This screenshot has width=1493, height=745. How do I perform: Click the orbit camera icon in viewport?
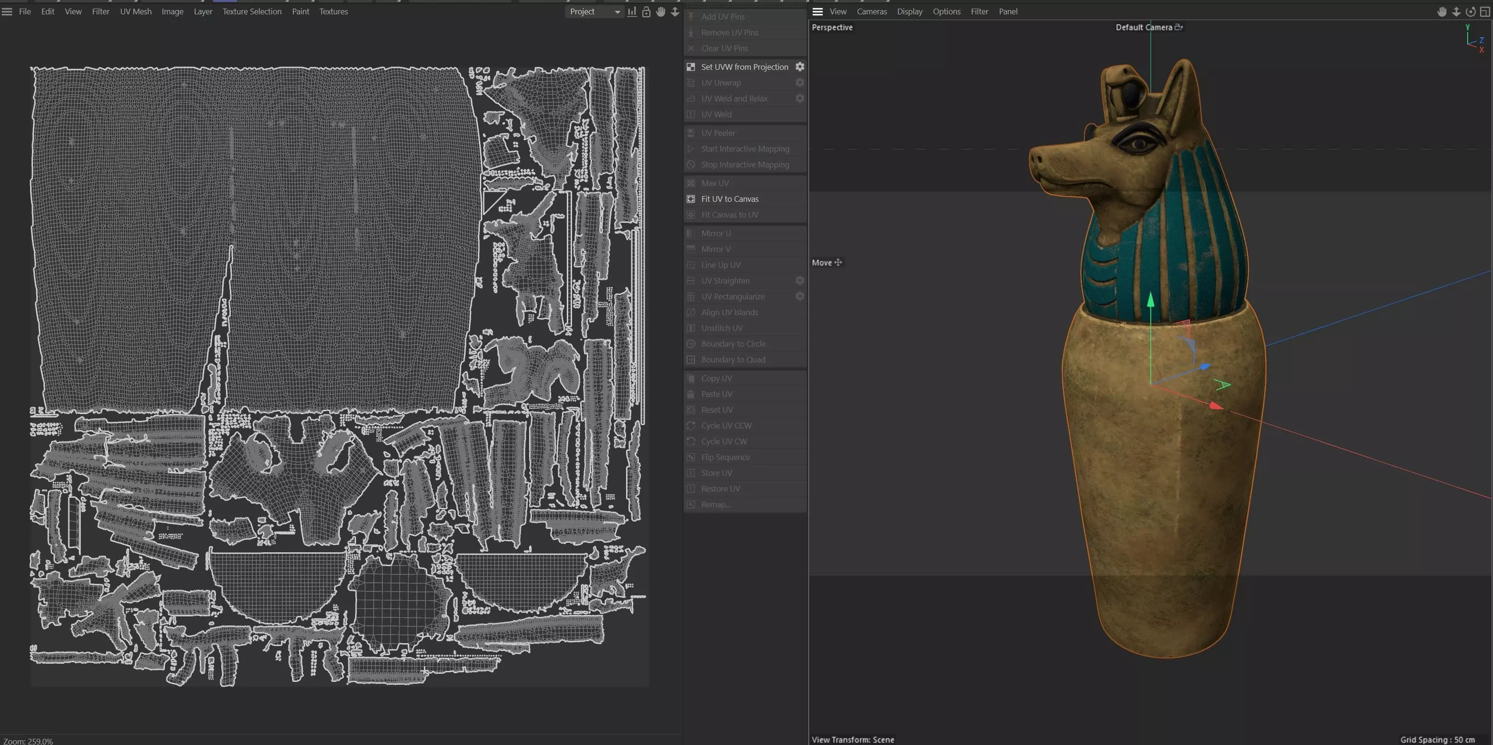point(1471,11)
